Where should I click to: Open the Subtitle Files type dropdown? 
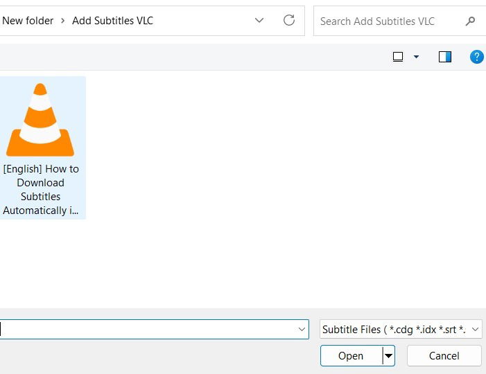pyautogui.click(x=401, y=330)
